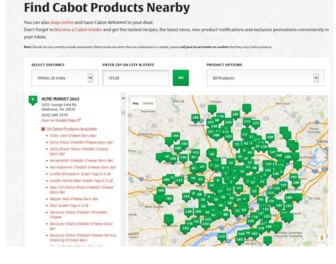Open the shop online link
The height and width of the screenshot is (264, 336).
62,23
